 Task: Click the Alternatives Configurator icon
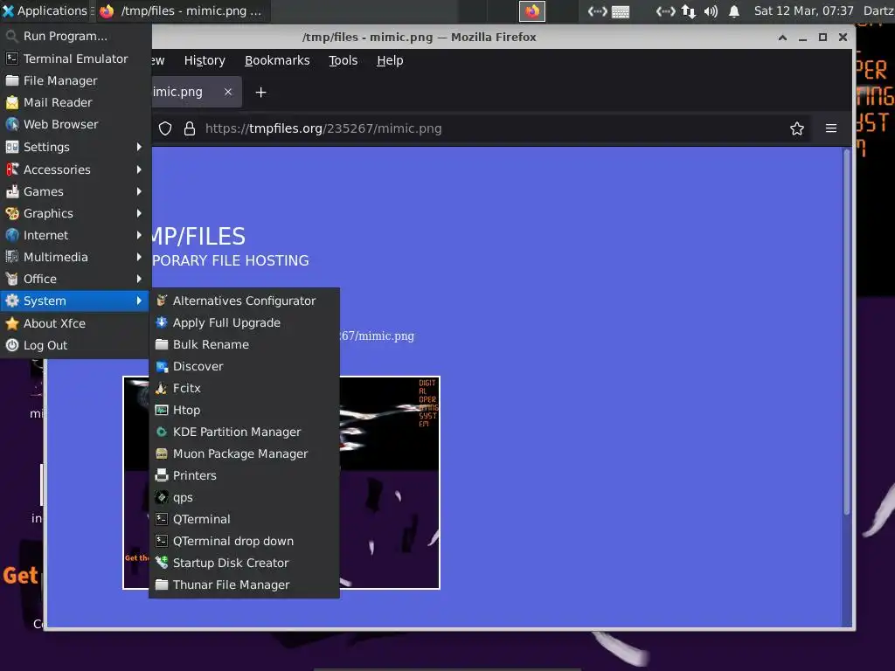pyautogui.click(x=162, y=301)
